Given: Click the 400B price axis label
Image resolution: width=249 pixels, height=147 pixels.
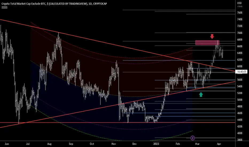Looking at the screenshot, I should point(240,133).
